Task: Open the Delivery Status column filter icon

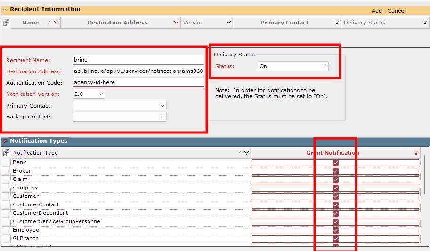Action: 425,23
